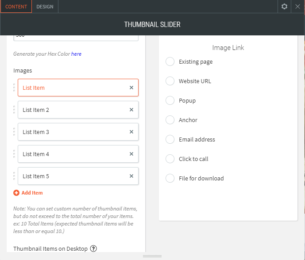Select the File for download option
Screen dimensions: 305x260
pyautogui.click(x=170, y=178)
